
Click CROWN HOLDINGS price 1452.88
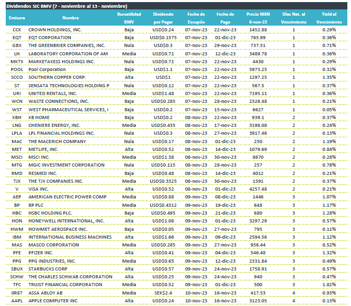258,30
